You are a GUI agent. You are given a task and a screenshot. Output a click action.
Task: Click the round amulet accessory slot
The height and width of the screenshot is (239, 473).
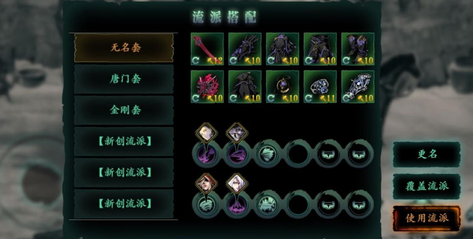282,87
